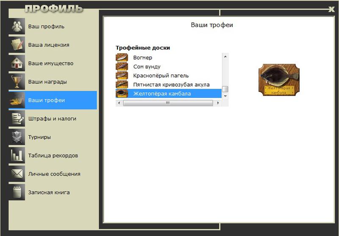Show Ваши награды page
This screenshot has height=236, width=339.
[53, 82]
